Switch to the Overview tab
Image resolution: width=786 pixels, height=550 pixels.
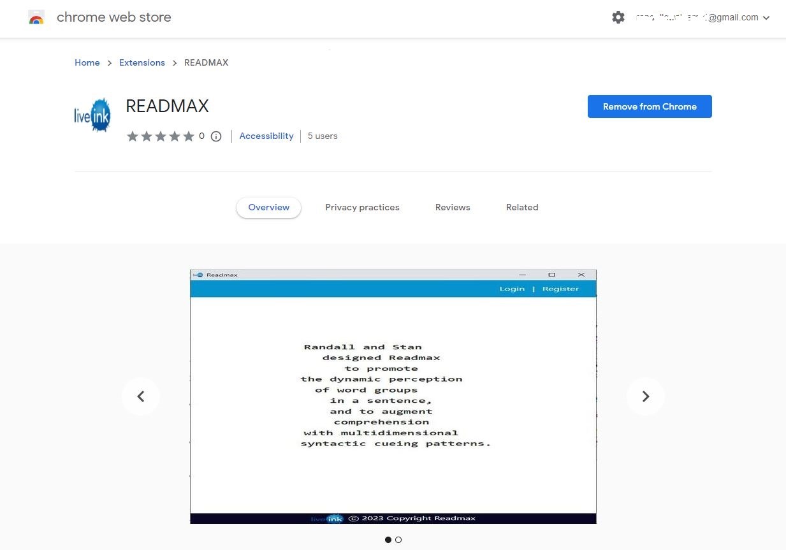(x=268, y=207)
